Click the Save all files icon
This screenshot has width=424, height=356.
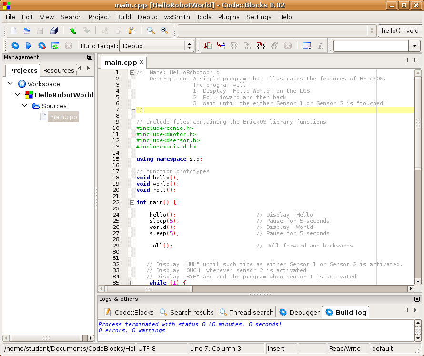pyautogui.click(x=54, y=30)
